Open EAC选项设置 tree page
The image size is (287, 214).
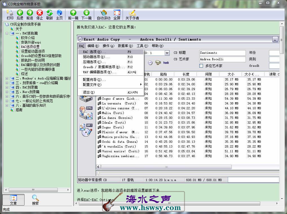pos(30,47)
